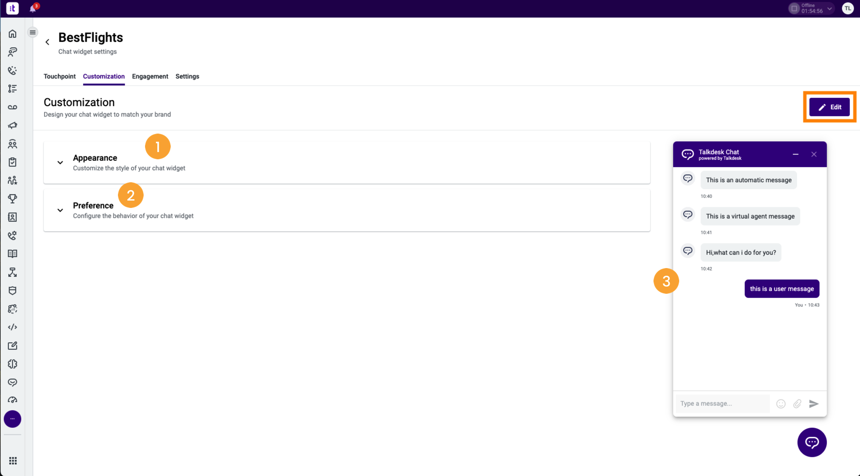Screen dimensions: 860x476
Task: Open the developer code icon in sidebar
Action: [x=12, y=327]
